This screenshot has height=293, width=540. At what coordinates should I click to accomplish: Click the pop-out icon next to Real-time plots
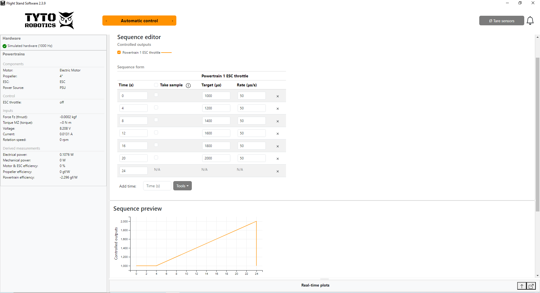pos(531,286)
